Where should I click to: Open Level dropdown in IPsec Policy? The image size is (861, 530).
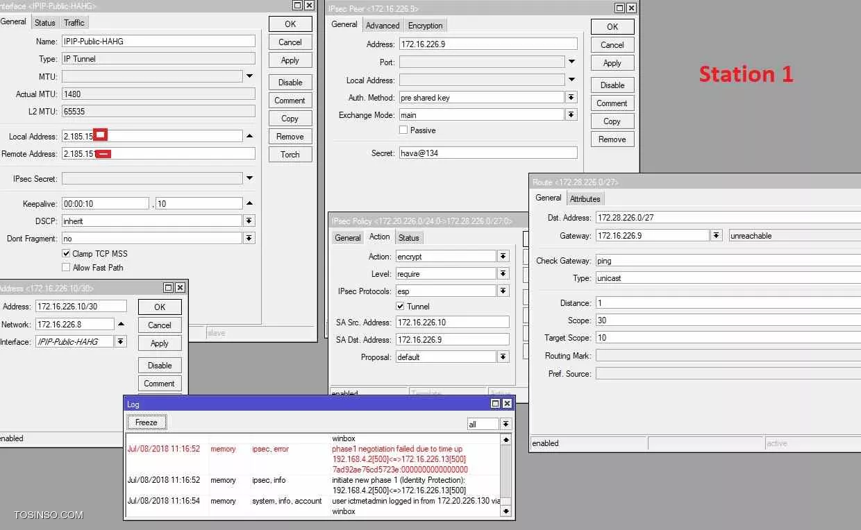tap(503, 274)
